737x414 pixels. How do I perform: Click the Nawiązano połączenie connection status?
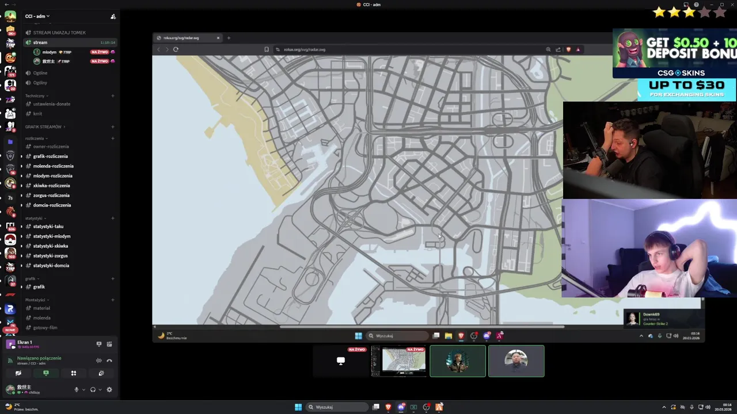[39, 358]
